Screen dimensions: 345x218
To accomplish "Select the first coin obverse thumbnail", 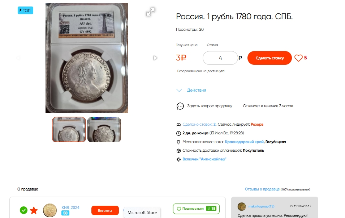I will click(x=69, y=129).
